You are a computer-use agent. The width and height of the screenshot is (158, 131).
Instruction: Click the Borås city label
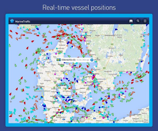click(97, 35)
